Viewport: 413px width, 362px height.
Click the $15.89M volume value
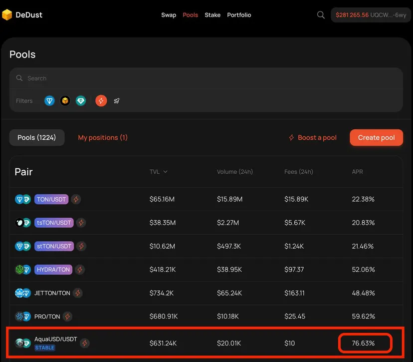point(229,199)
